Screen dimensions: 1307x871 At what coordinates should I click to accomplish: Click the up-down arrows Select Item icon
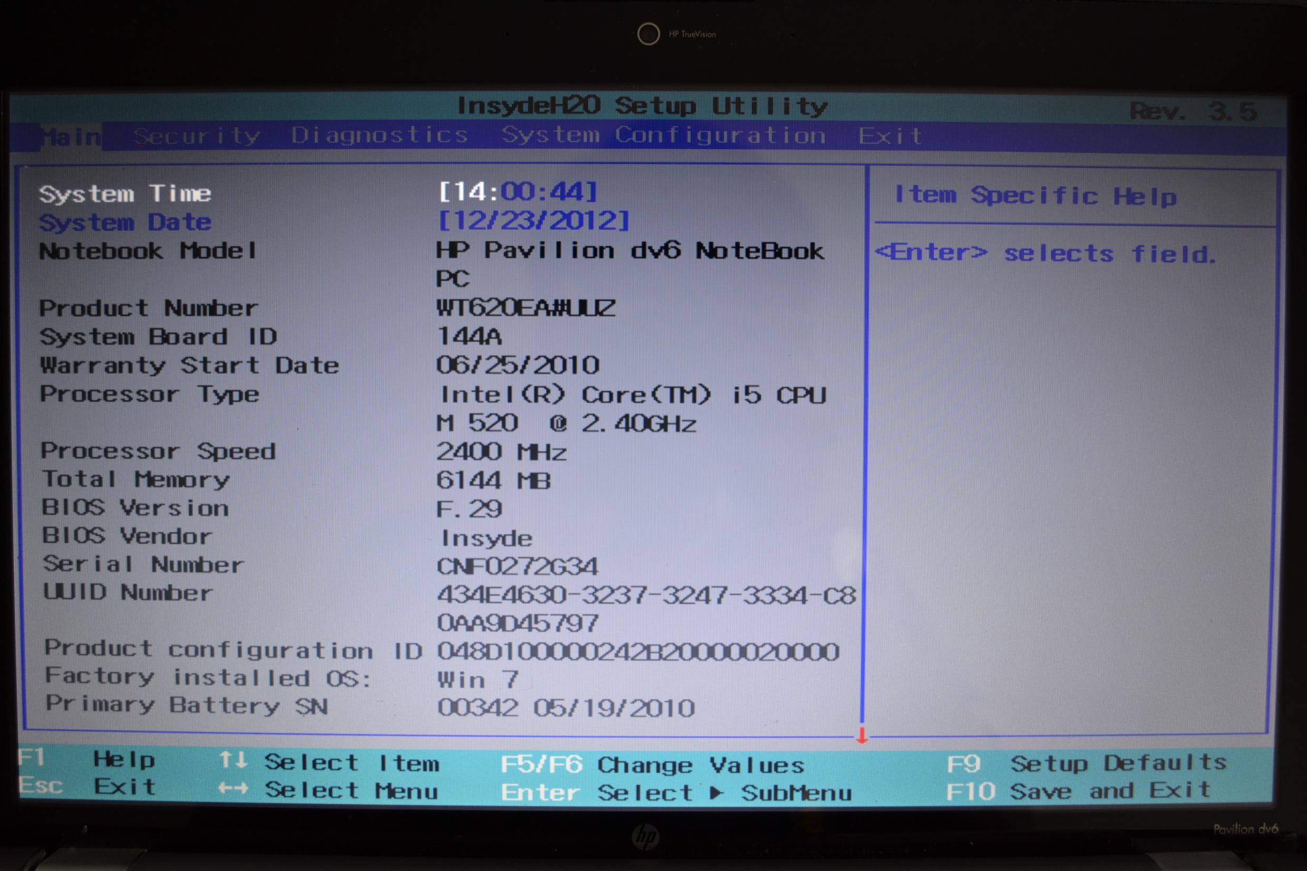[233, 760]
